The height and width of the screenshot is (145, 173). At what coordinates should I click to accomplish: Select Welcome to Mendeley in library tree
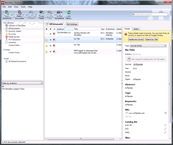[17, 26]
